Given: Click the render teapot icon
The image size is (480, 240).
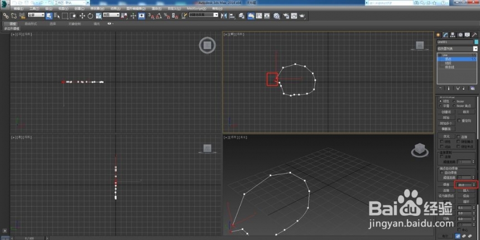Looking at the screenshot, I should [302, 16].
